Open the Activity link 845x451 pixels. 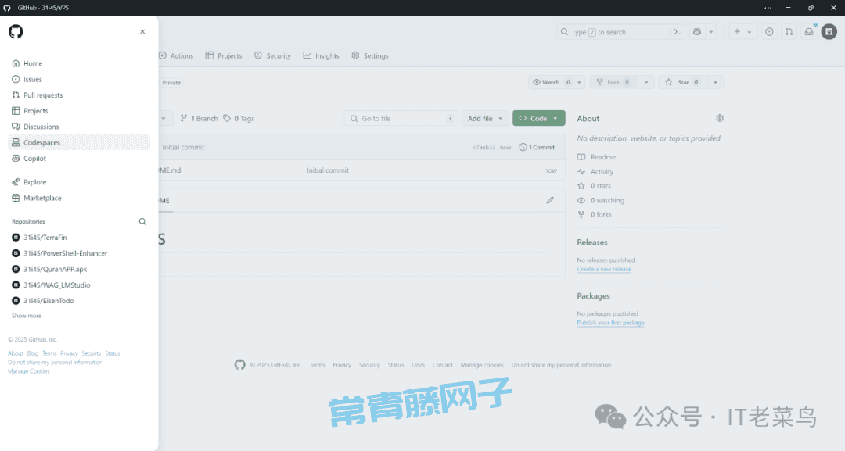coord(595,172)
